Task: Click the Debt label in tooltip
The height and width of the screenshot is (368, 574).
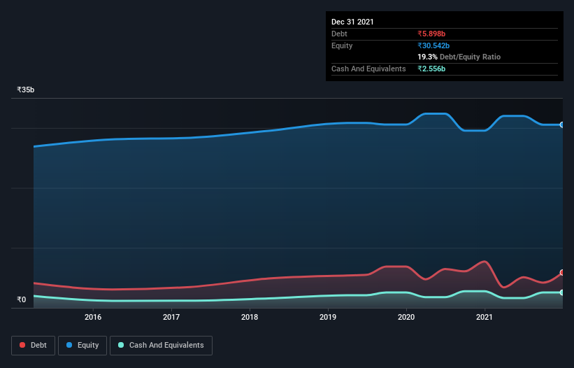Action: point(339,34)
